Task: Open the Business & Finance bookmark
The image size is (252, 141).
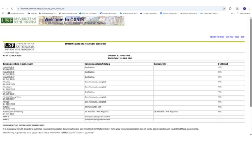Action: (x=108, y=13)
